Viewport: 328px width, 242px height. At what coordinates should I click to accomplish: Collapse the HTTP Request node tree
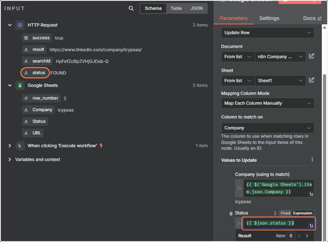point(10,25)
